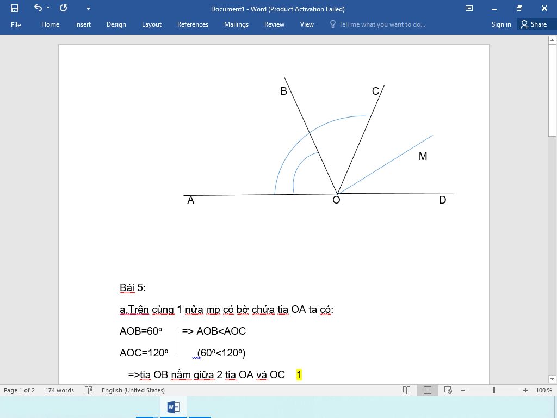Image resolution: width=557 pixels, height=418 pixels.
Task: Click scroll up arrow of vertical scrollbar
Action: click(x=552, y=40)
